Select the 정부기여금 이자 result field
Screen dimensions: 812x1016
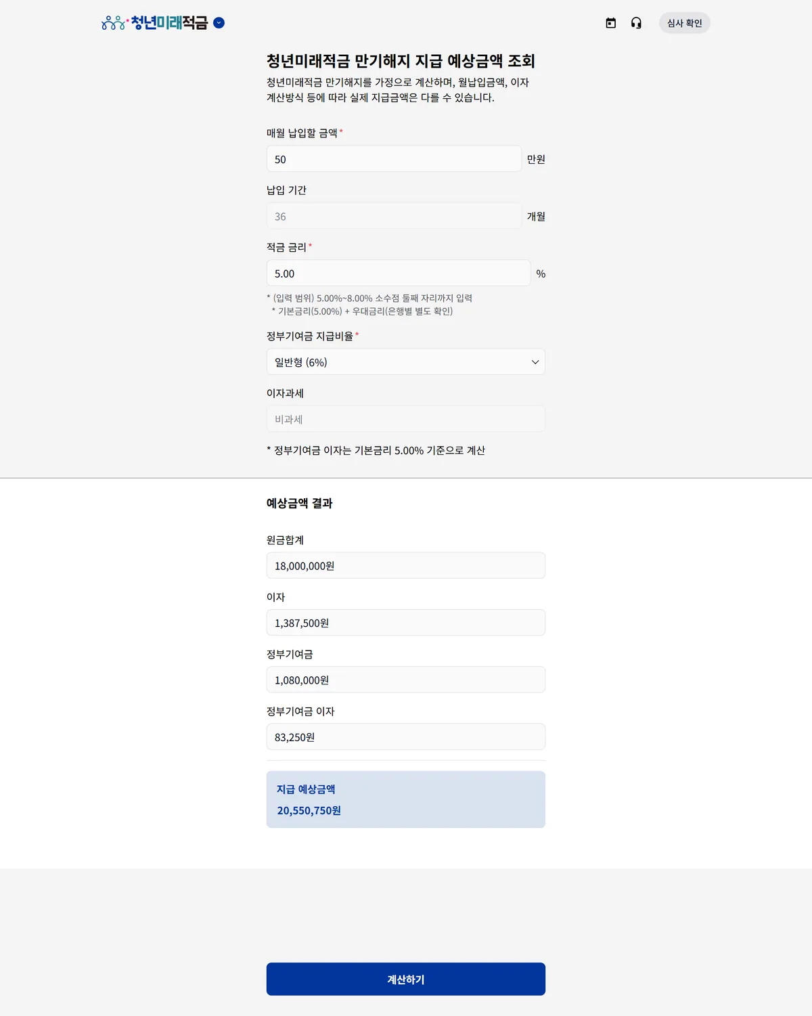coord(406,737)
